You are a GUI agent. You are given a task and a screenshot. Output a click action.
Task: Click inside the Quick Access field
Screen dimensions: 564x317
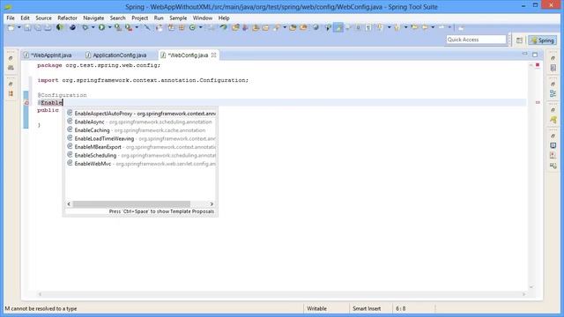(x=476, y=40)
